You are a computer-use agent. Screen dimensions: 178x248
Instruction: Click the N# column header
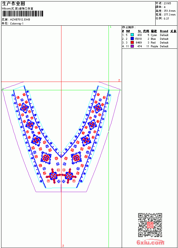coord(128,31)
